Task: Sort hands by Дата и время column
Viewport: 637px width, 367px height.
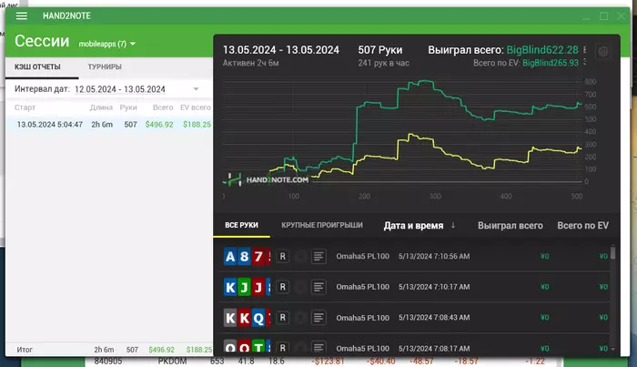Action: pyautogui.click(x=413, y=226)
